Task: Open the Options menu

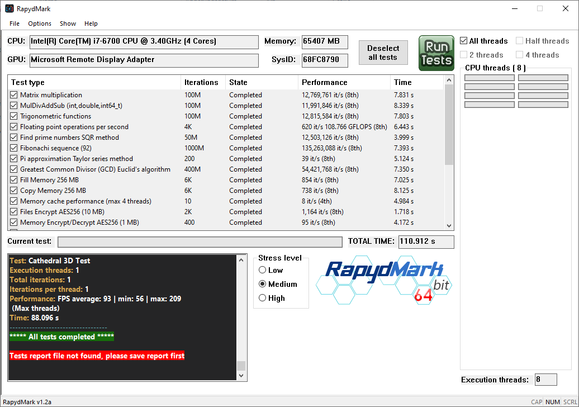Action: (40, 23)
